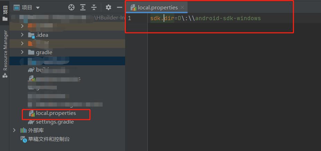This screenshot has width=321, height=151.
Task: Click the locate opened file crosshair icon
Action: pos(71,7)
